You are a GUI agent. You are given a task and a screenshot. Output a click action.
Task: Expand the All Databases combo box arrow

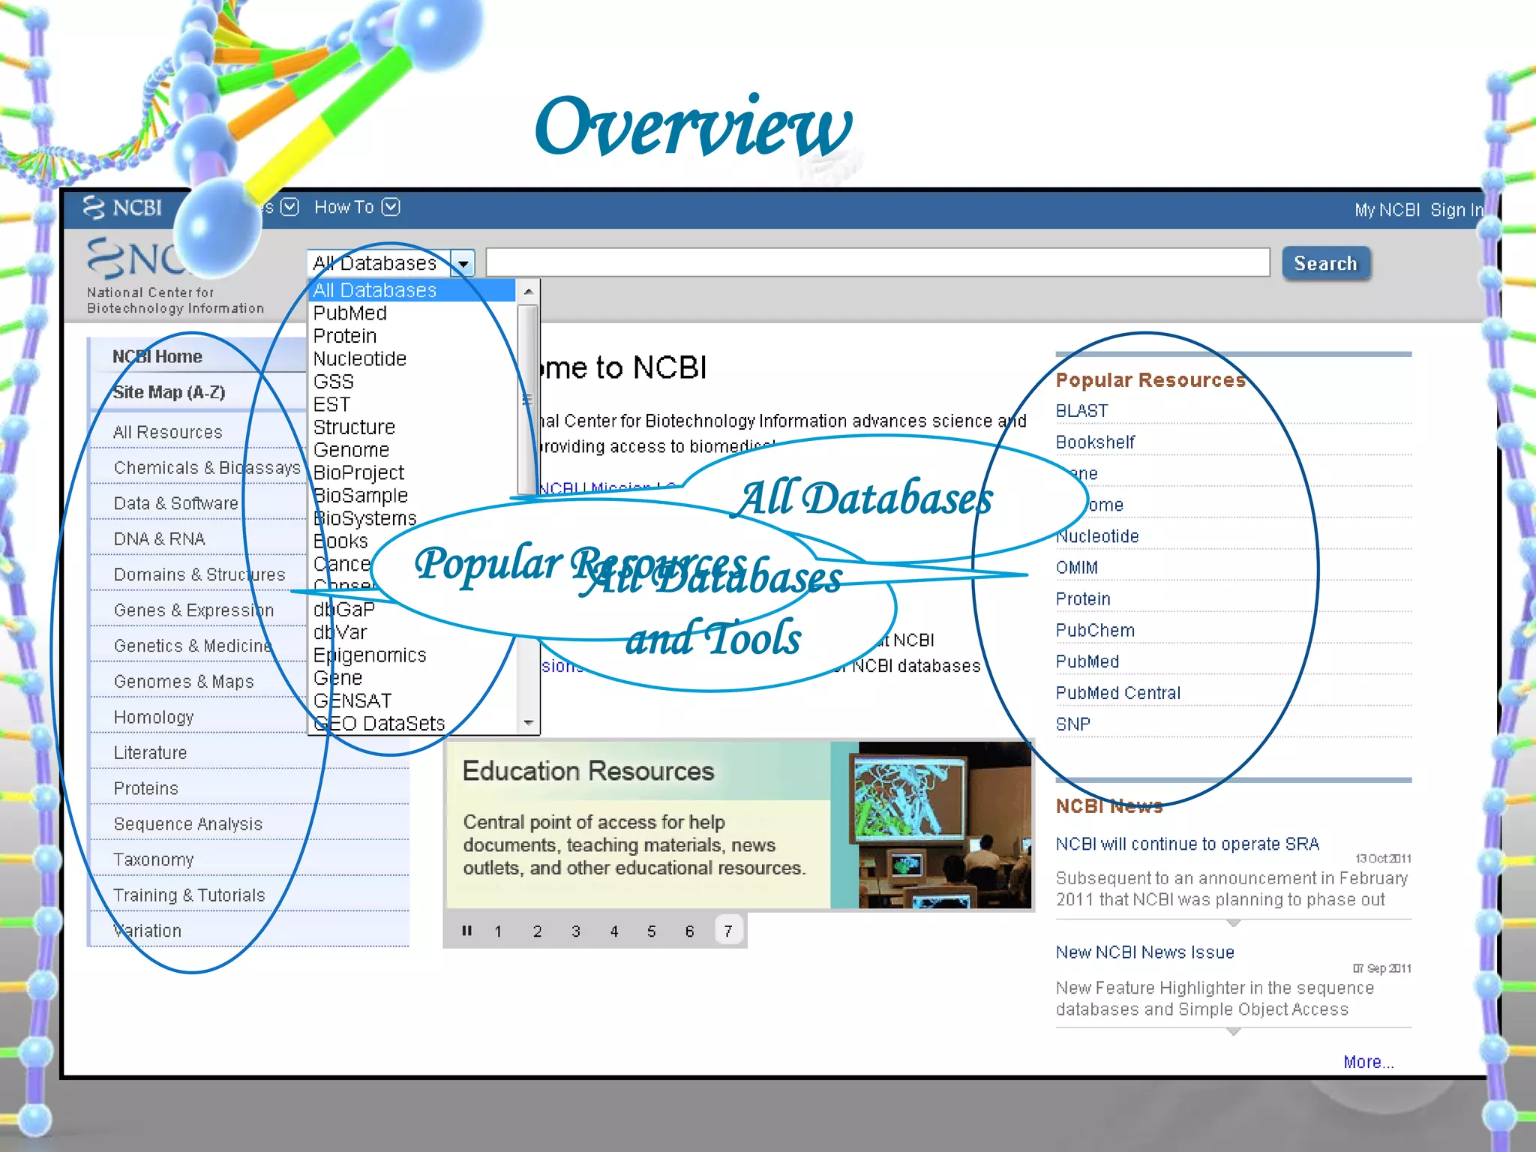point(463,263)
